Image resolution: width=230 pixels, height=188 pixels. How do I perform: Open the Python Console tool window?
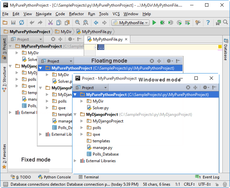55,177
